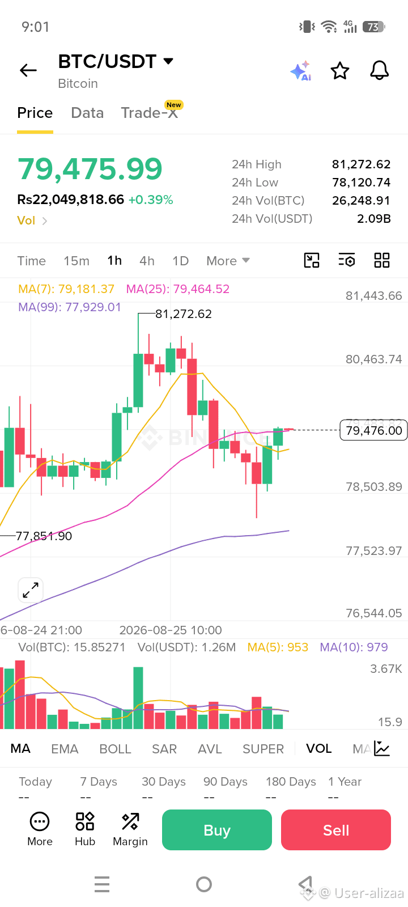The image size is (408, 907).
Task: Tap the volume MA(10): 979 label
Action: [354, 647]
